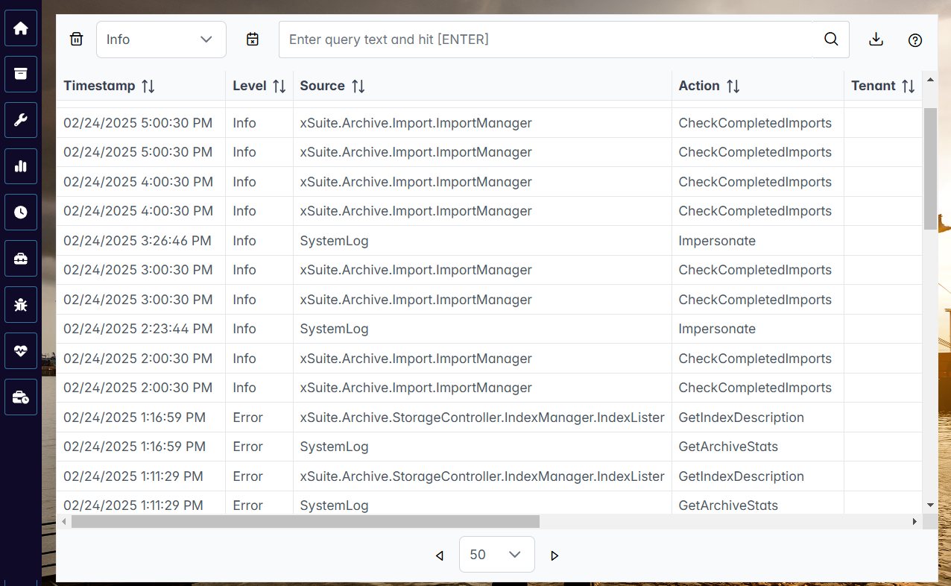Change page size via the 50 dropdown
951x586 pixels.
(x=496, y=554)
